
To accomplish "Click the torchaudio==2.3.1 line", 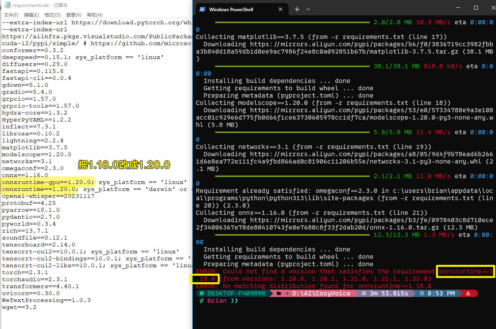I will (x=35, y=279).
